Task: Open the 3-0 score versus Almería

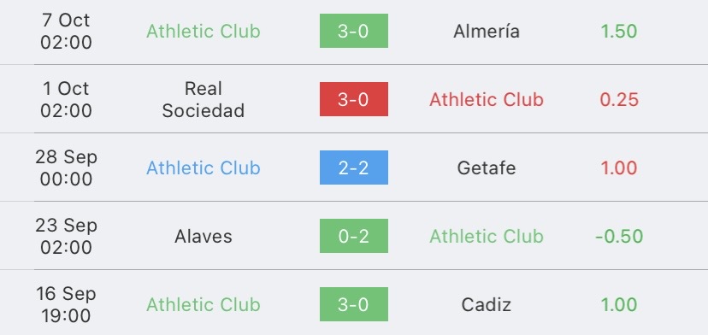Action: pos(353,31)
